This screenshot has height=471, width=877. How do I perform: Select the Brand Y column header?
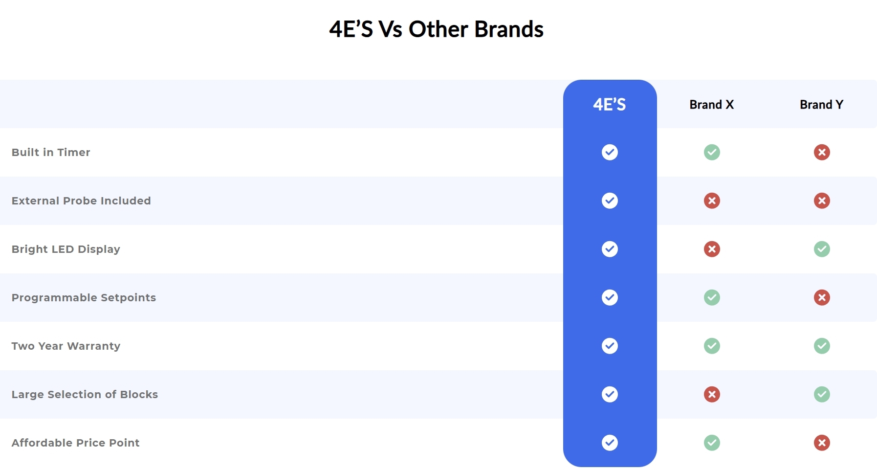point(822,105)
